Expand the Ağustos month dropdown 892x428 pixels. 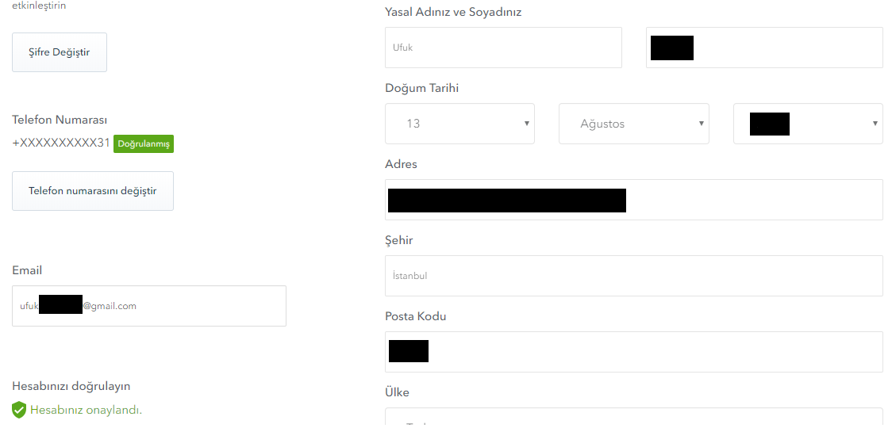[633, 124]
